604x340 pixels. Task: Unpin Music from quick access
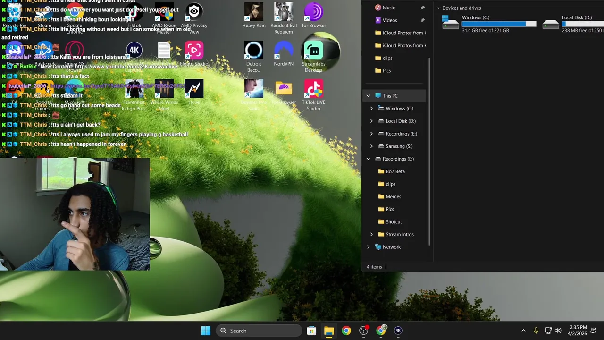422,8
